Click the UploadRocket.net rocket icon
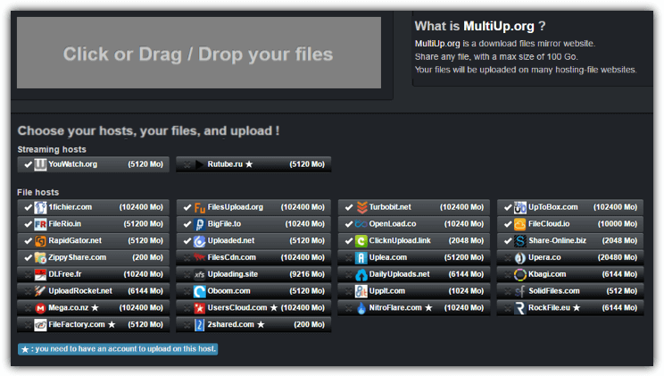664x376 pixels. click(40, 291)
